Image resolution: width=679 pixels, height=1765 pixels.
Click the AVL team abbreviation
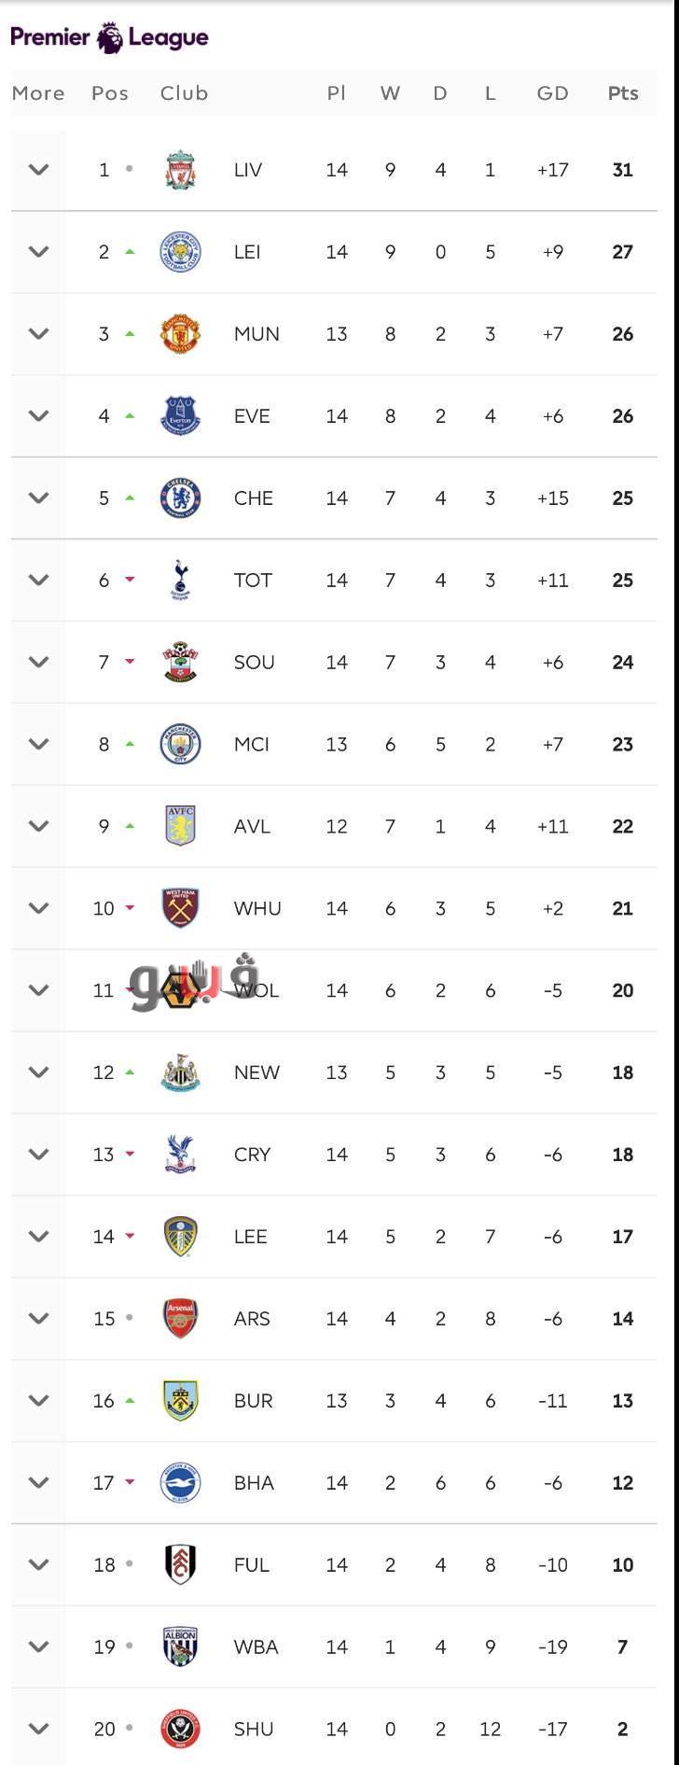252,827
